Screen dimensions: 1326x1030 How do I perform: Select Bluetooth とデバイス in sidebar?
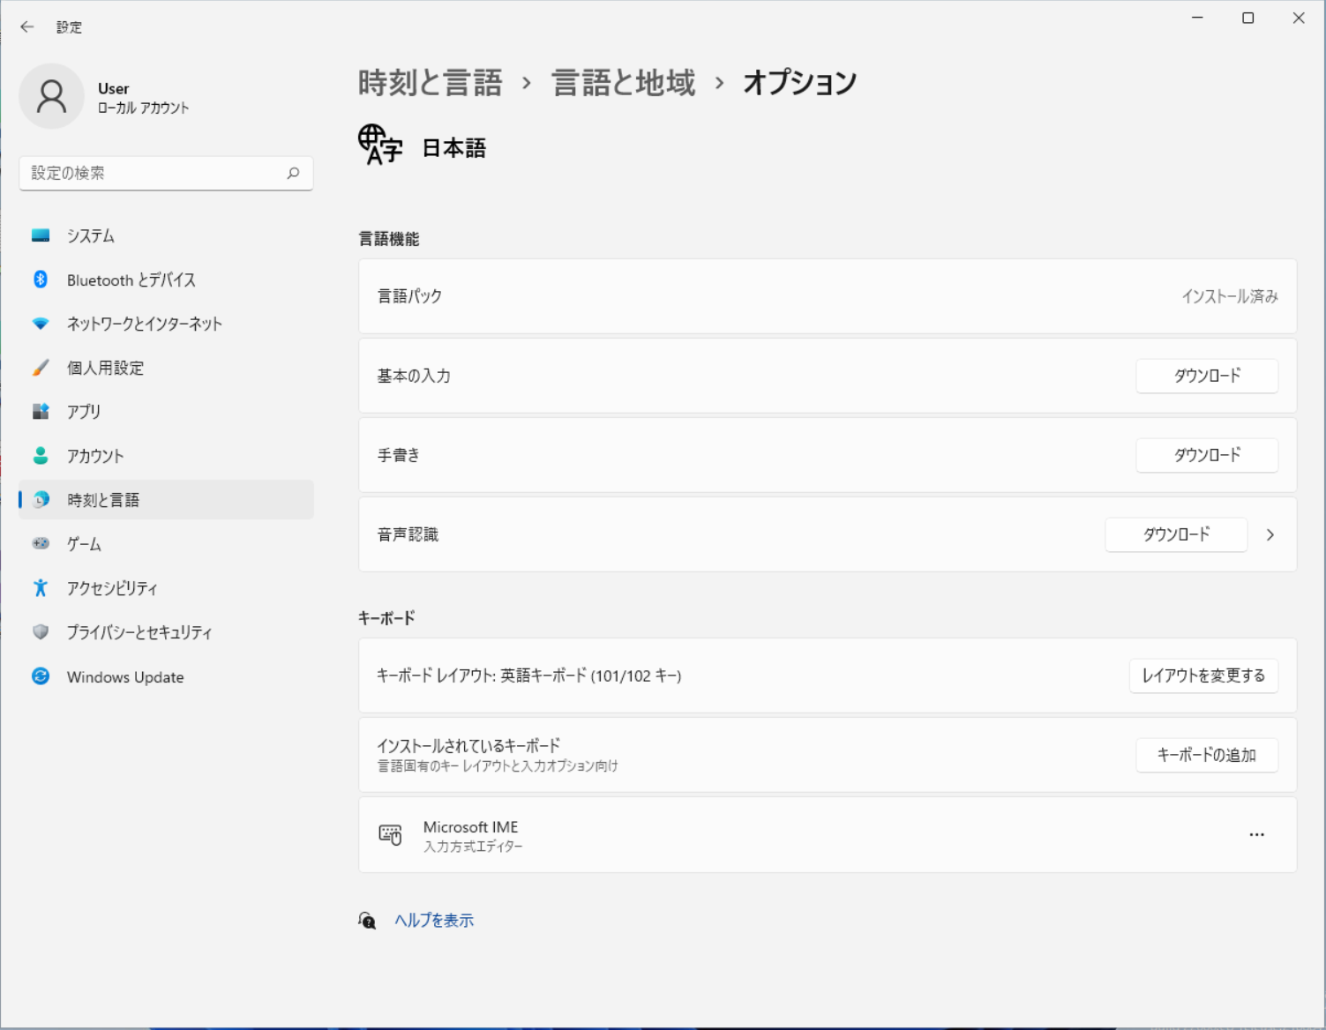tap(132, 280)
